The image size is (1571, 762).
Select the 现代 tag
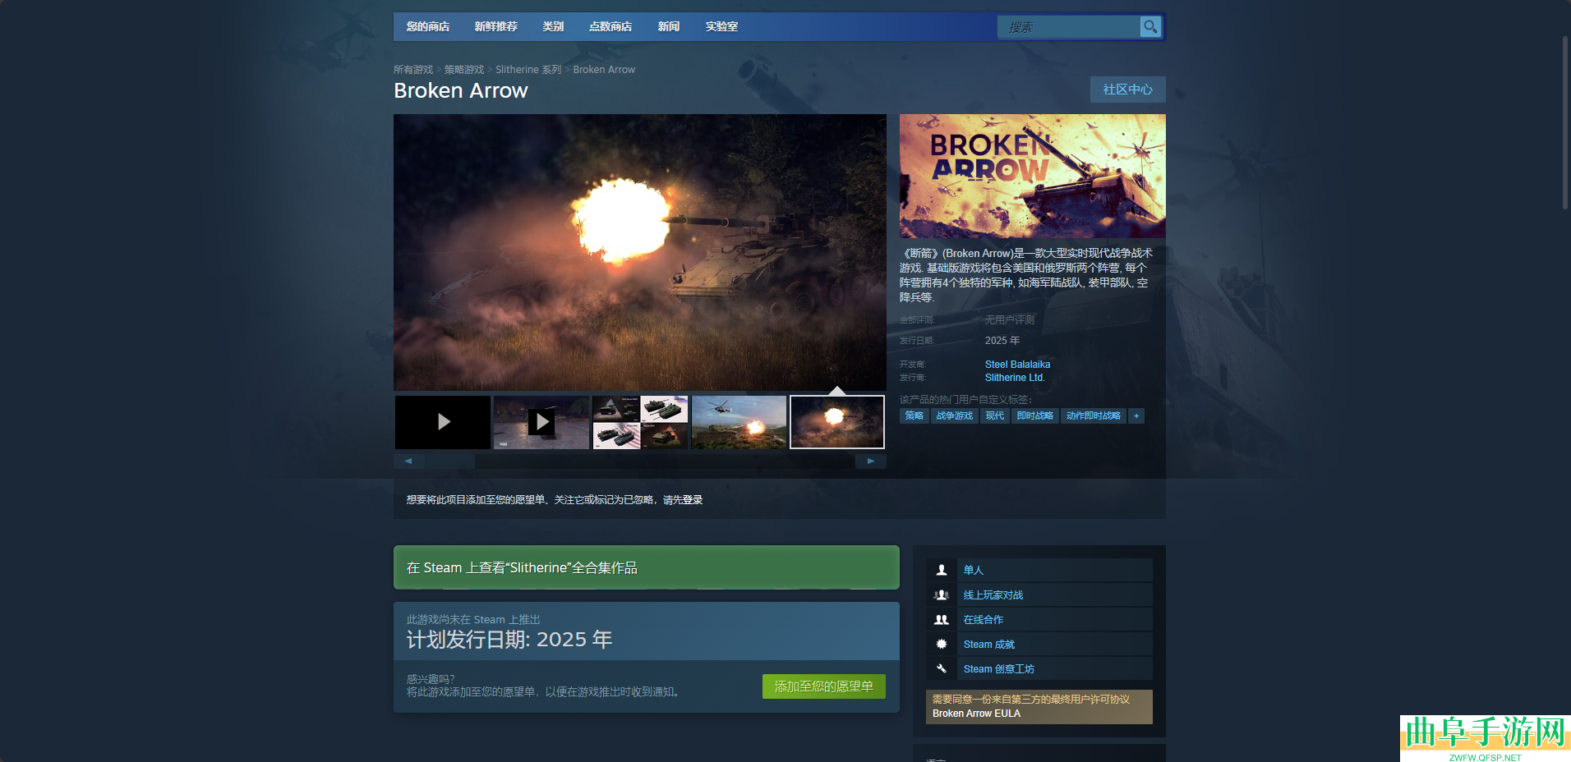pos(995,416)
